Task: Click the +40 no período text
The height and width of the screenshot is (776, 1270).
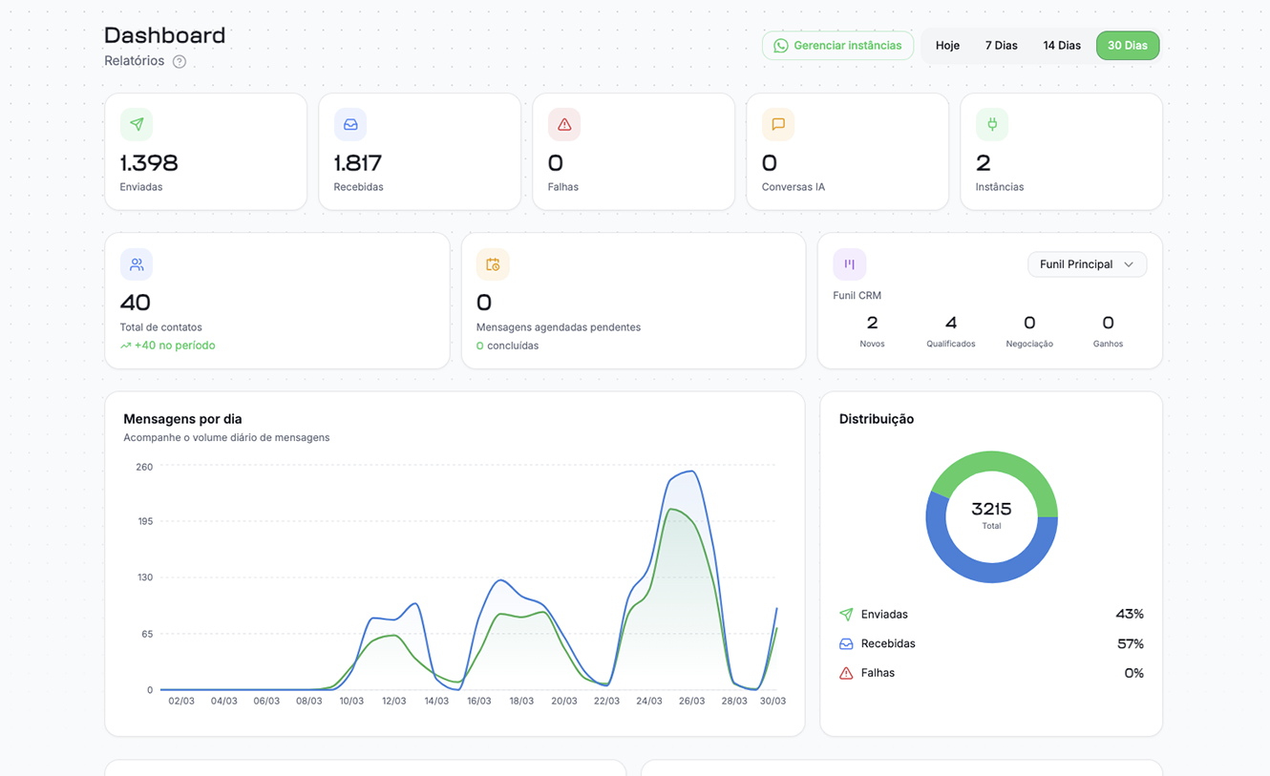Action: click(x=175, y=346)
